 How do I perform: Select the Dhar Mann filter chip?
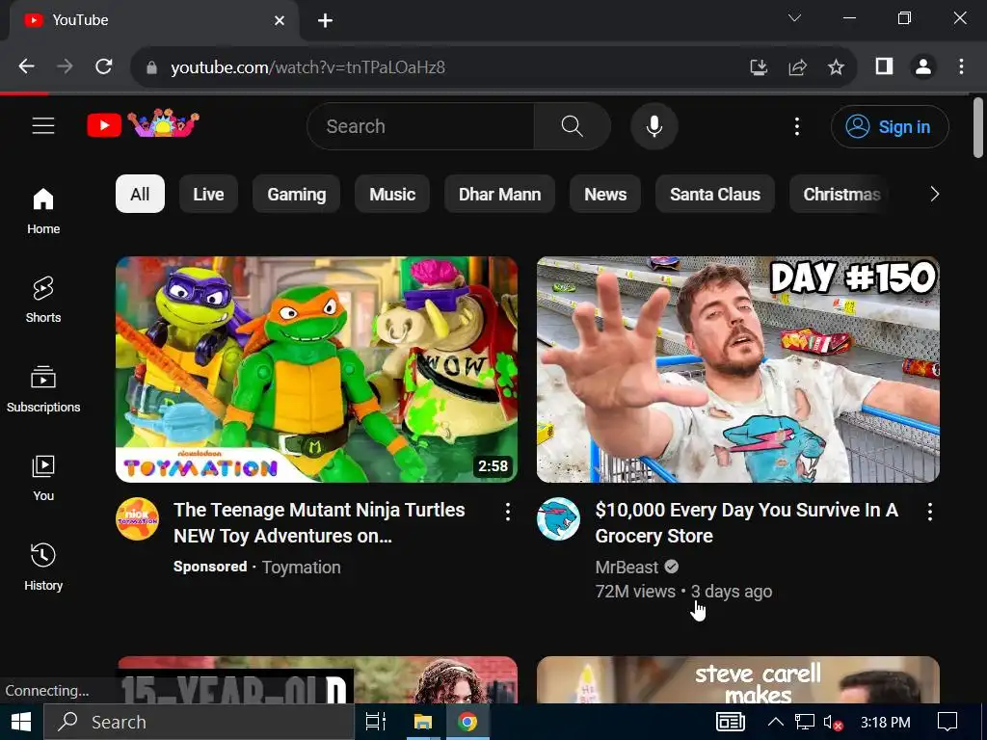pyautogui.click(x=500, y=194)
